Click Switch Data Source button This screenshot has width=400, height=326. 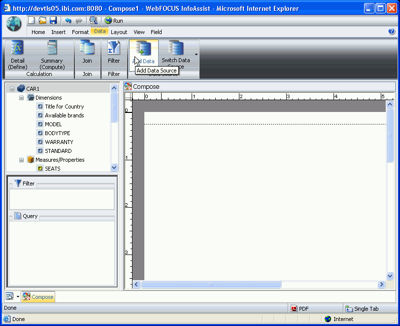coord(176,55)
